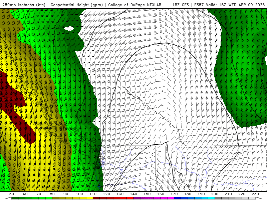Pick the dark red swatch after 110
This screenshot has height=200, width=267.
(x=96, y=198)
